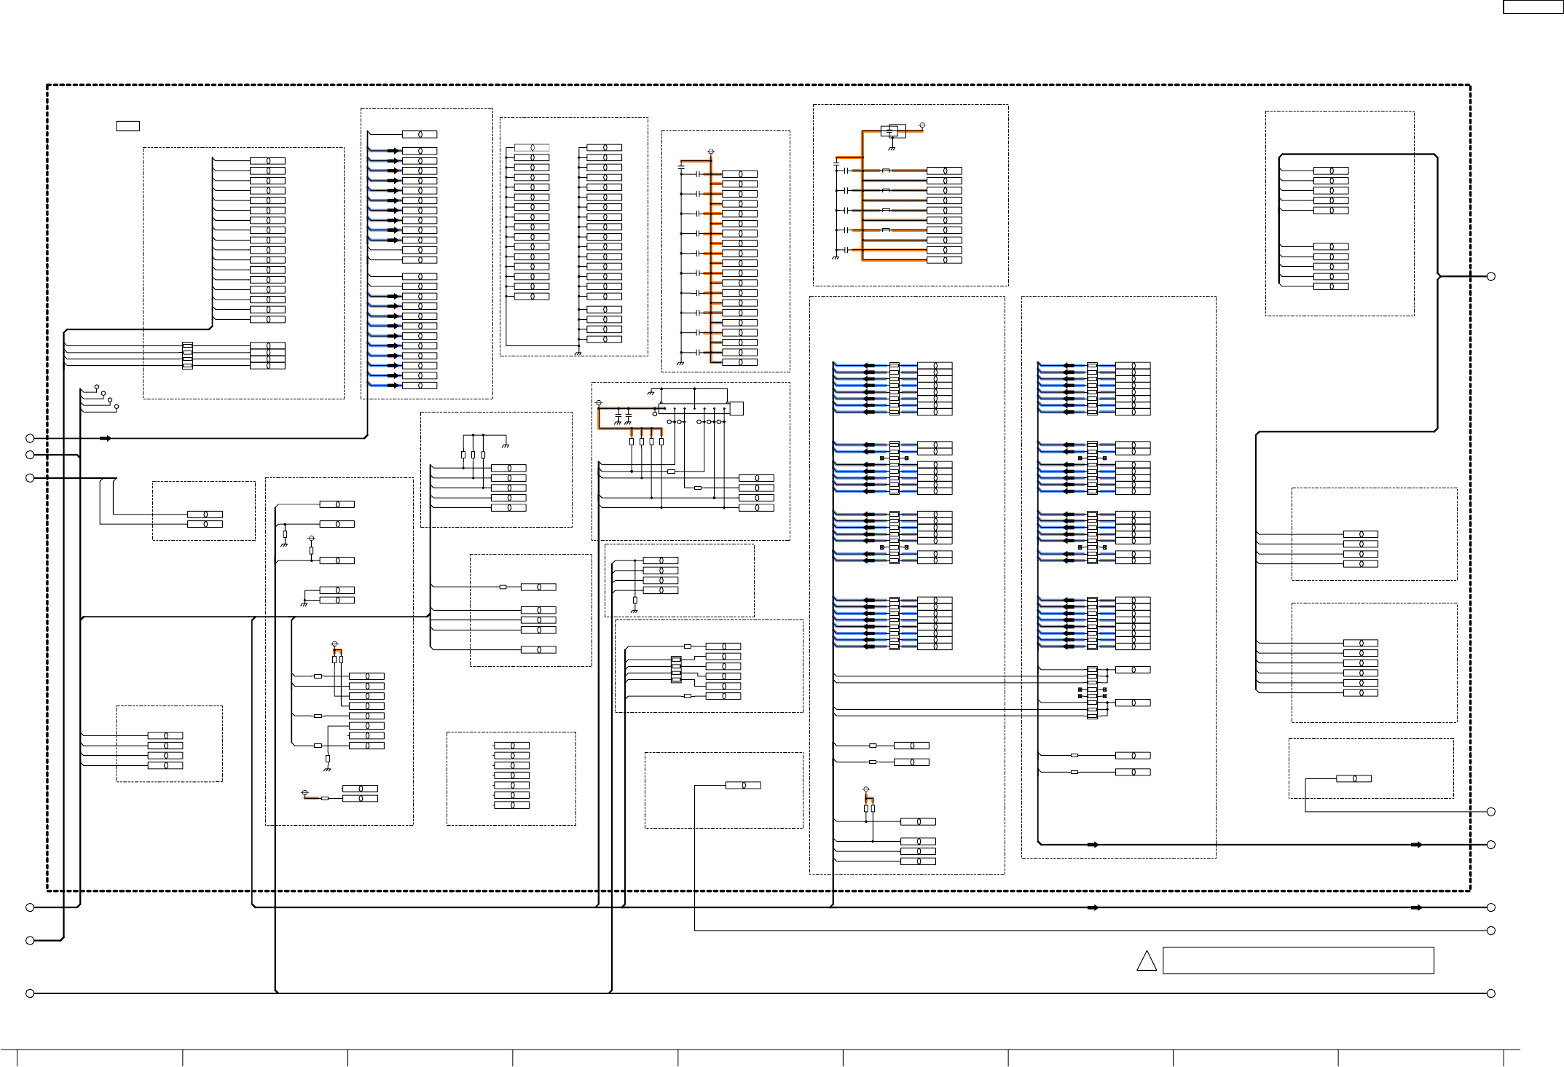Click the left terminal circle feeding the arrowed line
The height and width of the screenshot is (1067, 1564).
[x=30, y=438]
